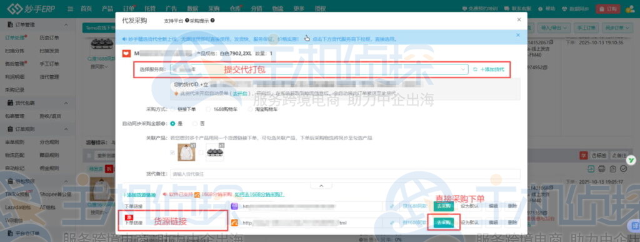The image size is (640, 242).
Task: Click 设为默认 in the first link row
Action: point(469,206)
